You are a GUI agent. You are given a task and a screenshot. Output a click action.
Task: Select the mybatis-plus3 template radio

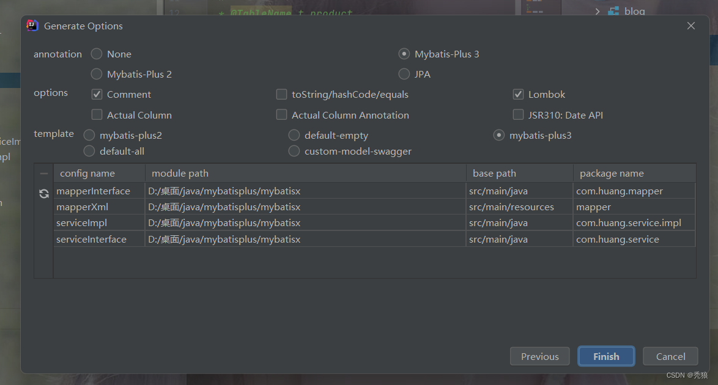coord(498,135)
